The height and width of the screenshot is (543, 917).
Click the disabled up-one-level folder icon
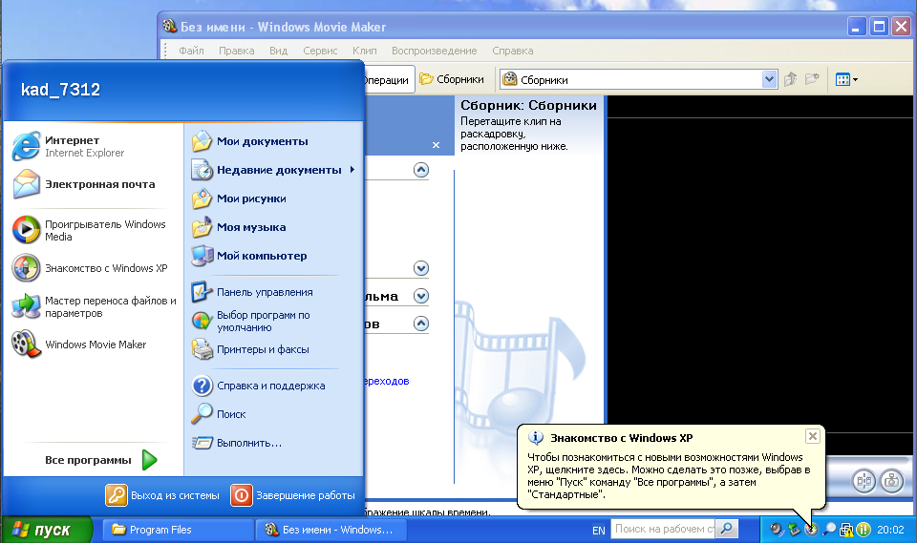pos(791,79)
